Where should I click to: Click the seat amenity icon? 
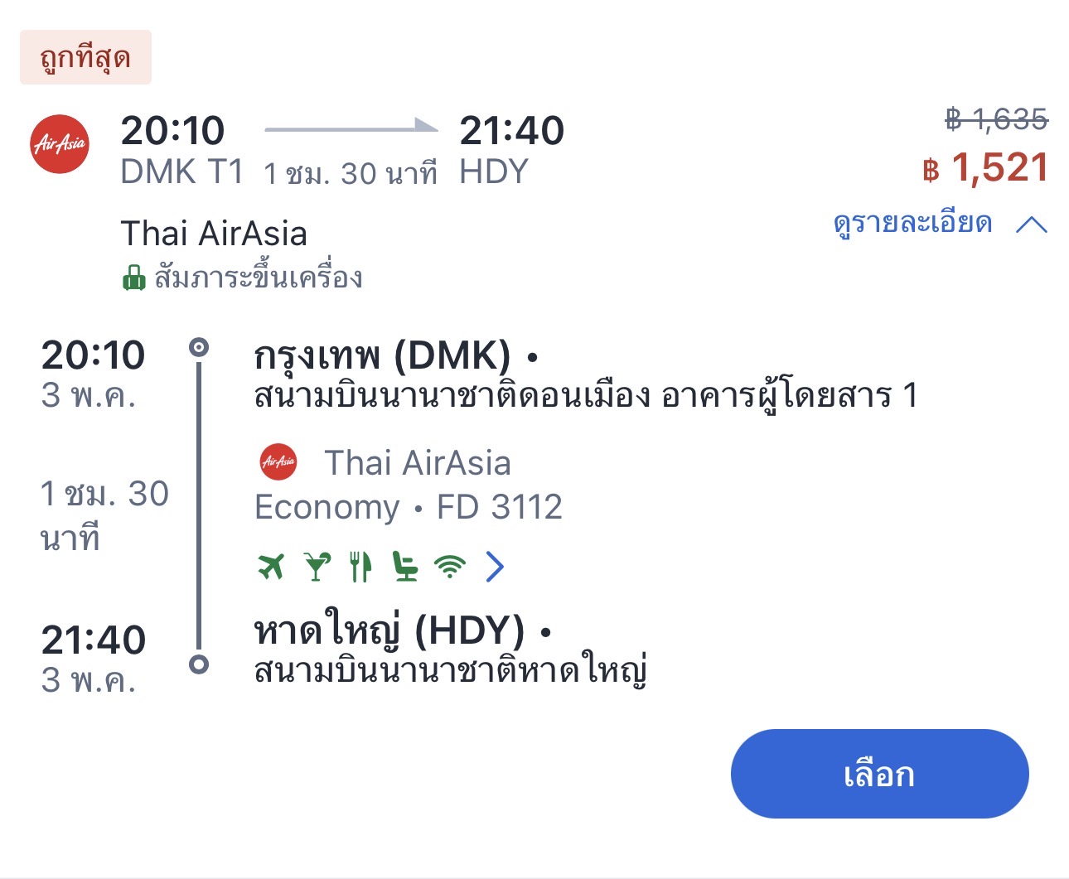click(x=405, y=567)
